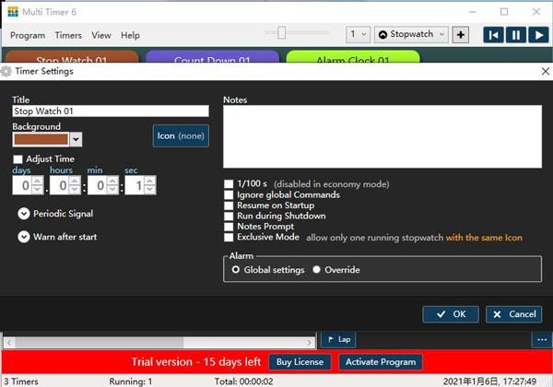This screenshot has width=553, height=387.
Task: Enable the Adjust Time checkbox
Action: pyautogui.click(x=18, y=159)
